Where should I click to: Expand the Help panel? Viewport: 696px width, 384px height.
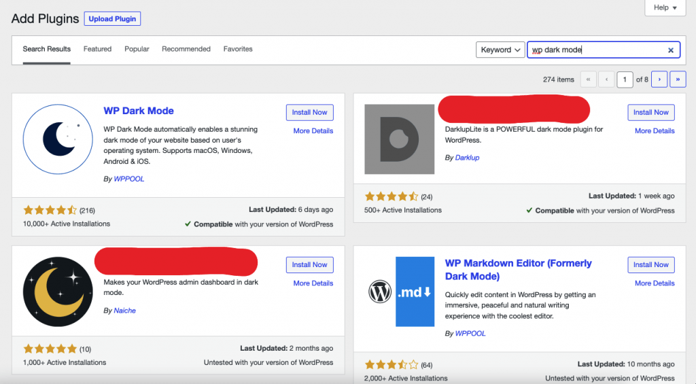point(665,7)
